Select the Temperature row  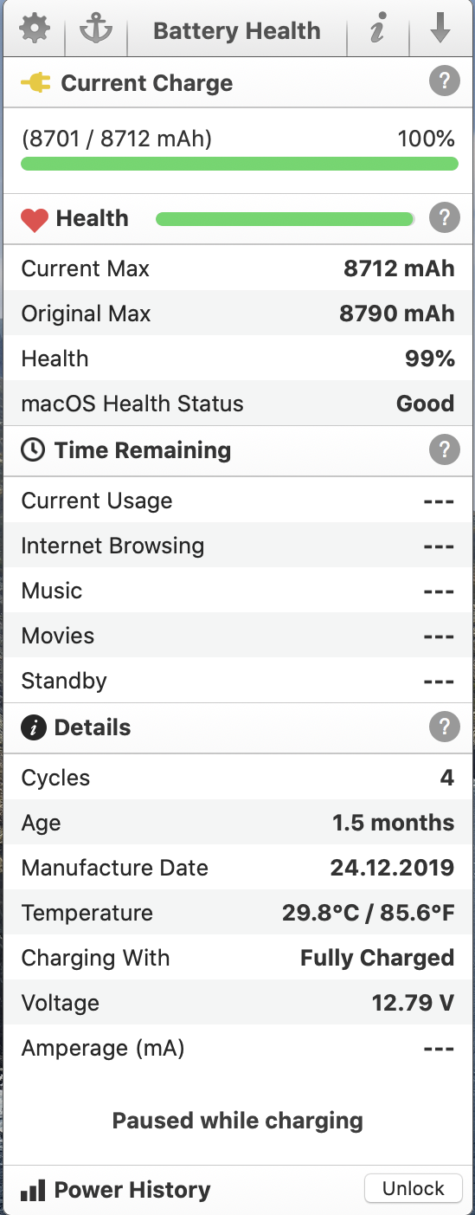(237, 913)
